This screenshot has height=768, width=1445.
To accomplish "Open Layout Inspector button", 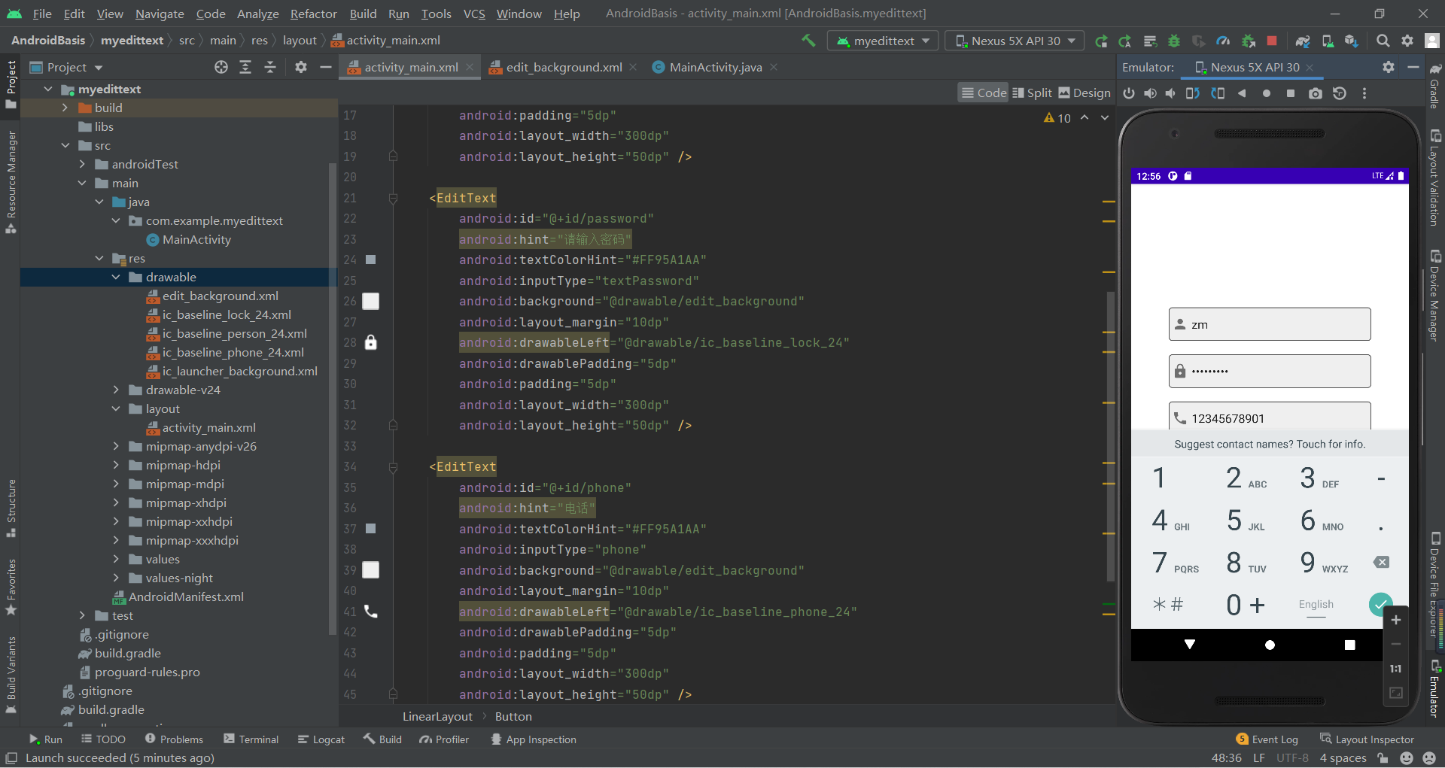I will point(1367,739).
